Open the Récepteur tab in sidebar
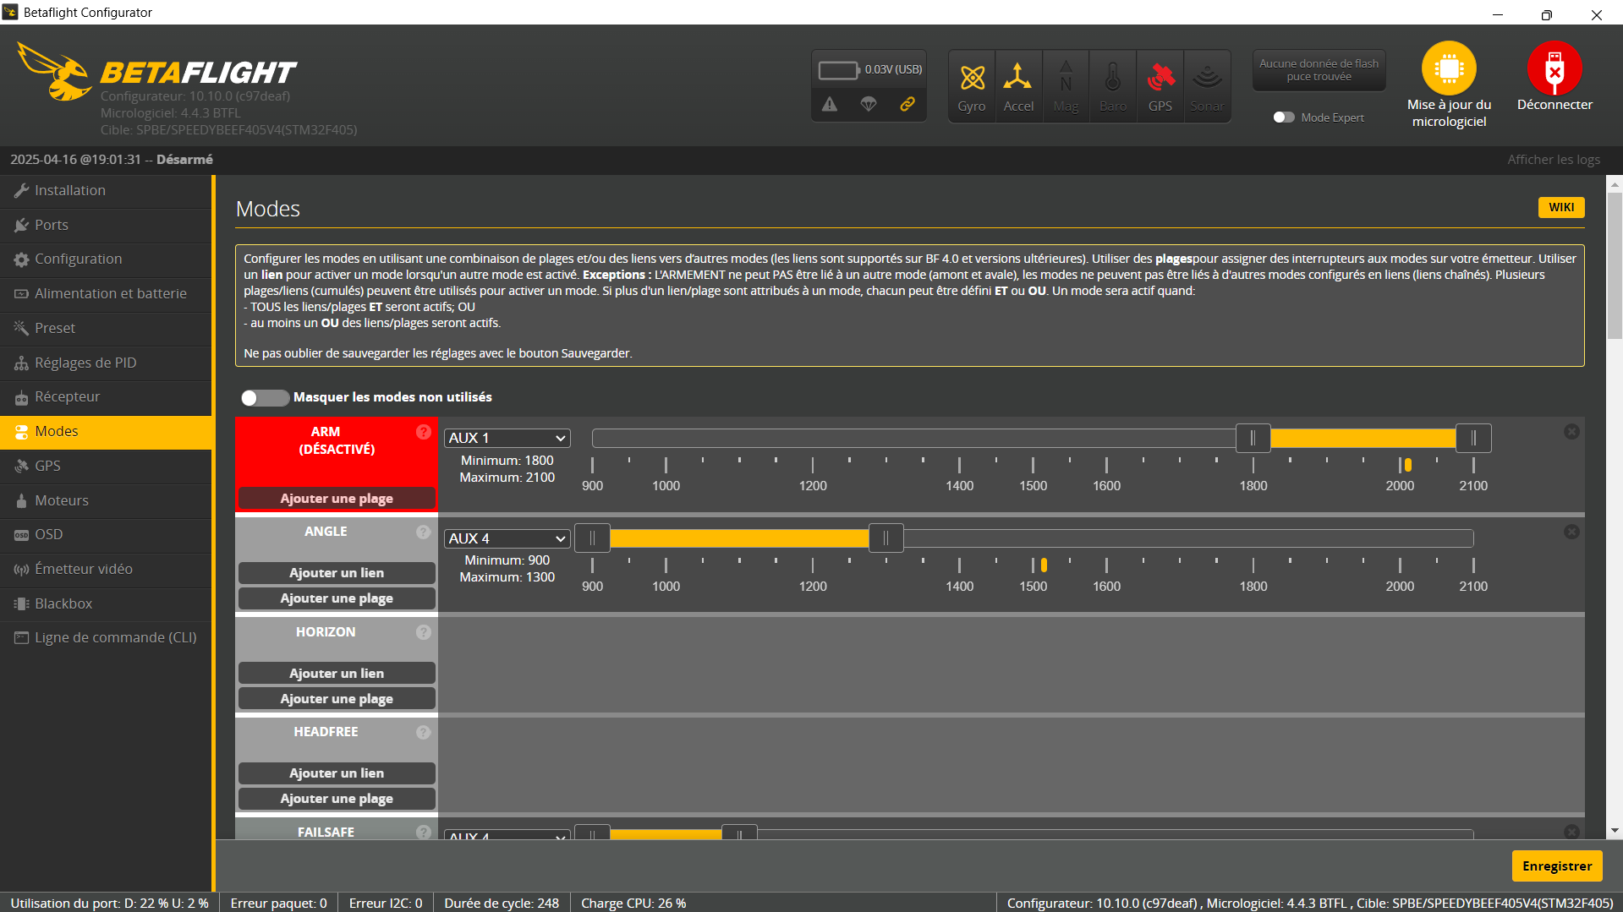Viewport: 1623px width, 912px height. tap(67, 396)
